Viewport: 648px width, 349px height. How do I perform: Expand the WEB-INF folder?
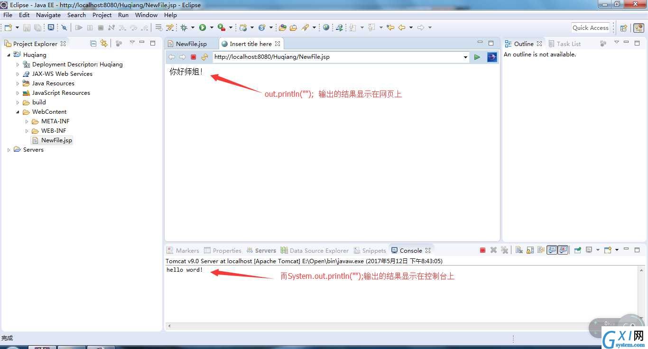(27, 131)
